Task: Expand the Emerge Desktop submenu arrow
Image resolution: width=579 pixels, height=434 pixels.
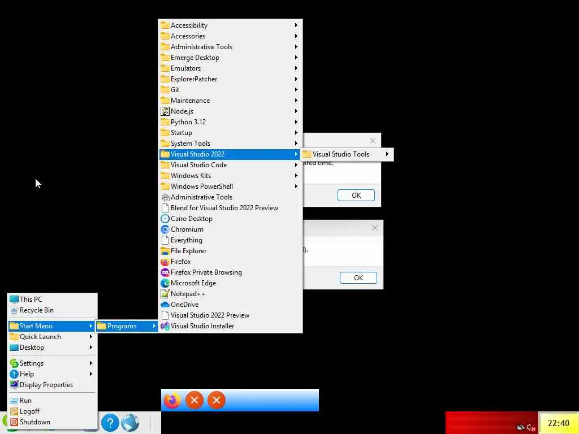Action: [296, 58]
